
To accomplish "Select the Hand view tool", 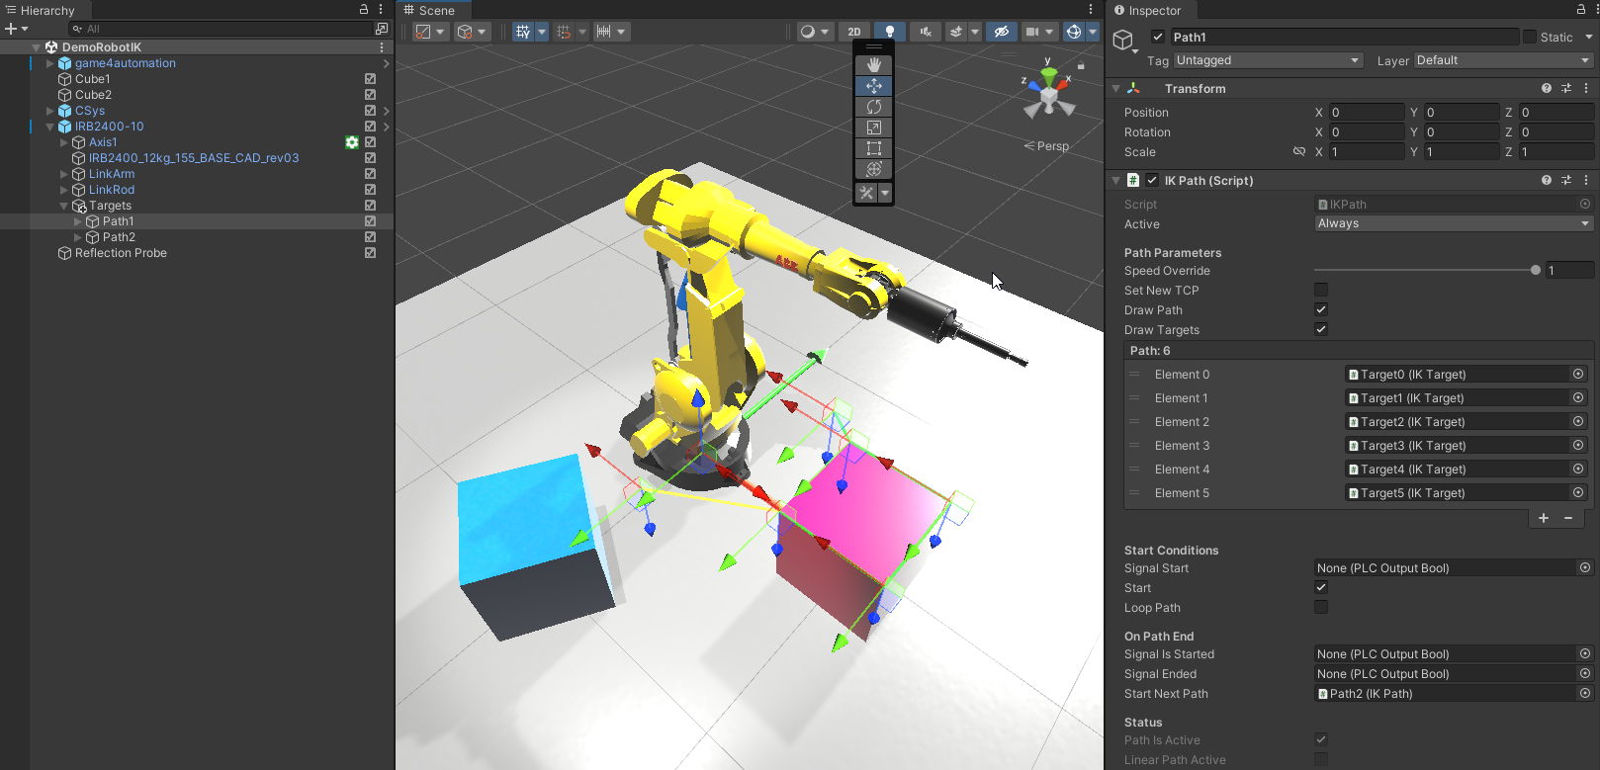I will [x=873, y=65].
